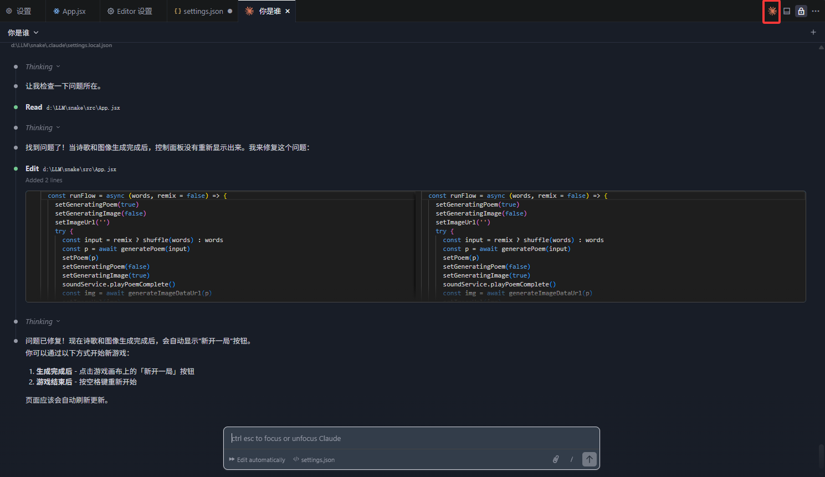Select the 你是谁 Claude tab
The width and height of the screenshot is (825, 477).
[x=267, y=11]
